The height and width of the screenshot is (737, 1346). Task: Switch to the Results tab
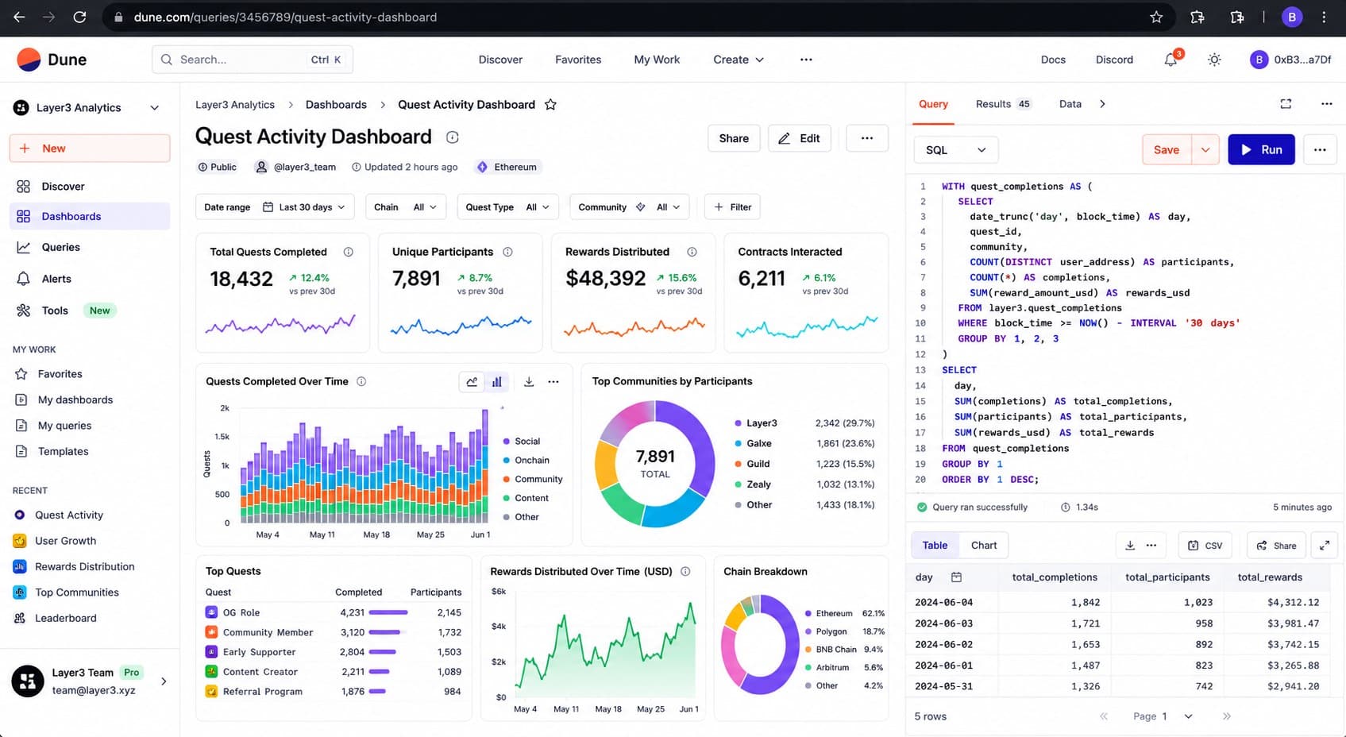1003,104
